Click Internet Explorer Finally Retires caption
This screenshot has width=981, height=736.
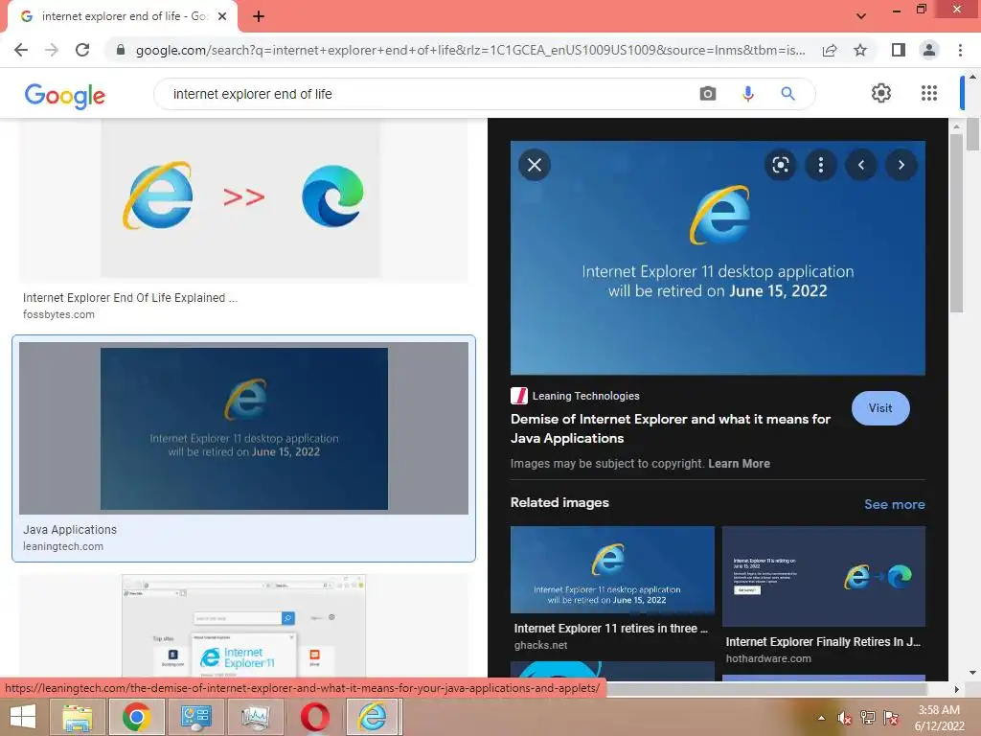[x=823, y=641]
